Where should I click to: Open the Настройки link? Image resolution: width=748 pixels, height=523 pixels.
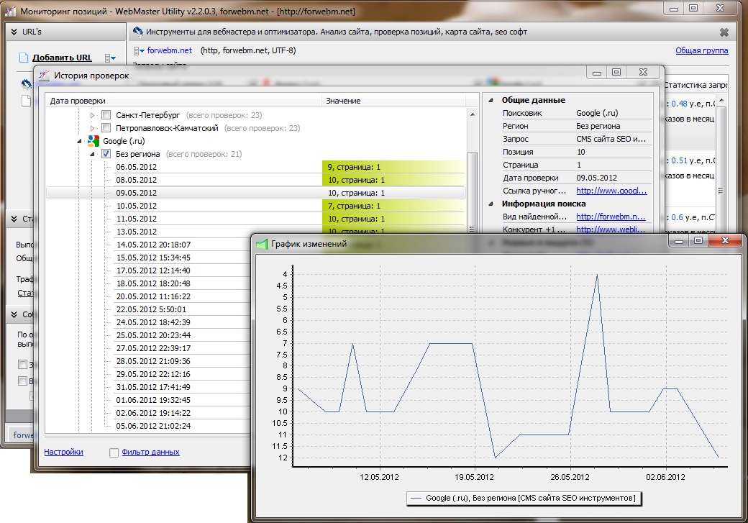click(63, 452)
